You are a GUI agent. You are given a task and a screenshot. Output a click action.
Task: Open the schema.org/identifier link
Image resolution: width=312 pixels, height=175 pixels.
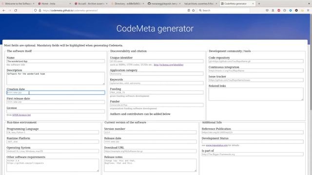[x=169, y=65]
